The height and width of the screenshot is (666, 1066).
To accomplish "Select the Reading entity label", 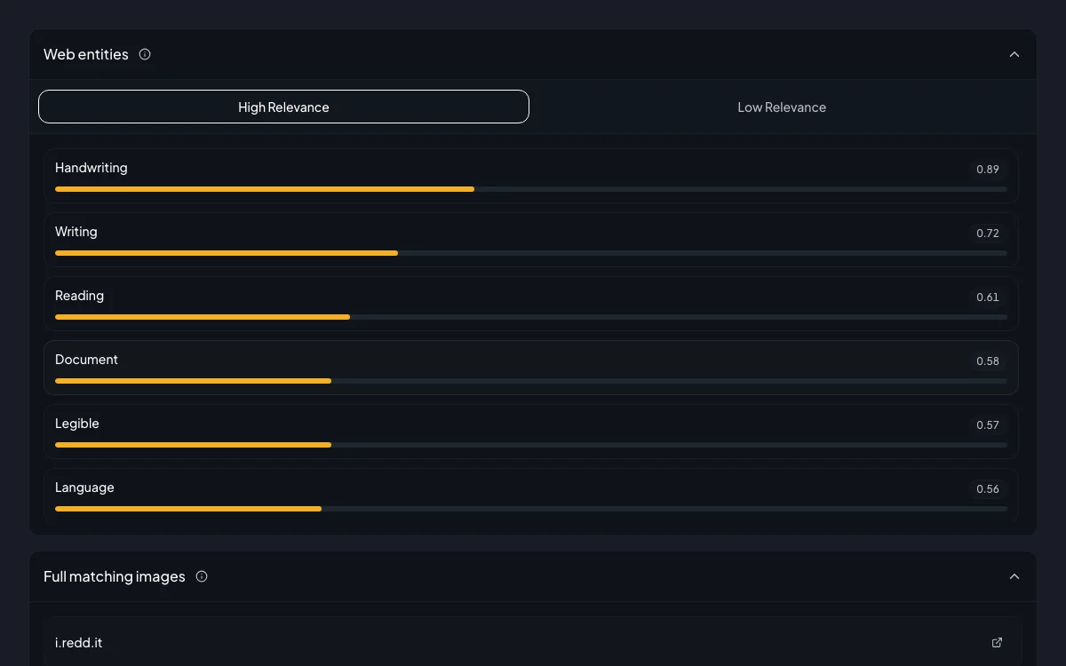I will coord(79,296).
